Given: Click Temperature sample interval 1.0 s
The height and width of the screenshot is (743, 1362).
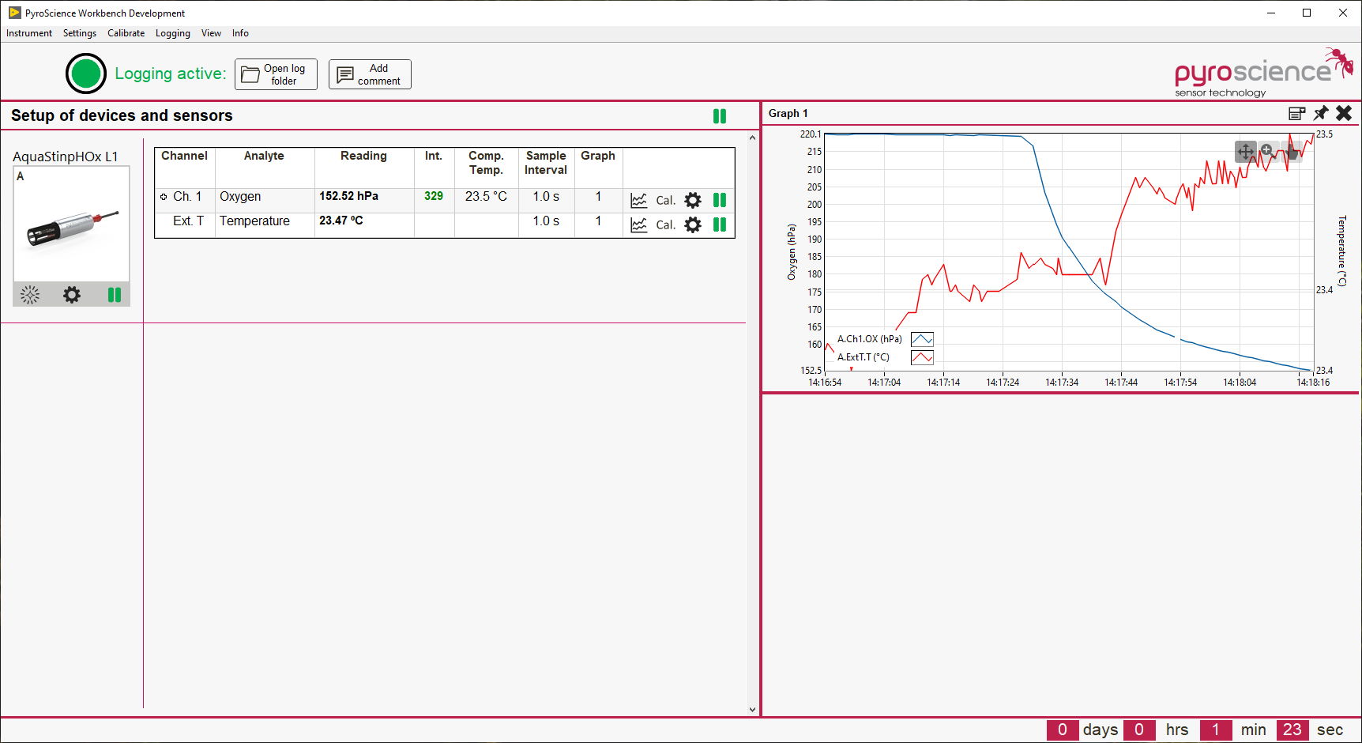Looking at the screenshot, I should [x=546, y=221].
